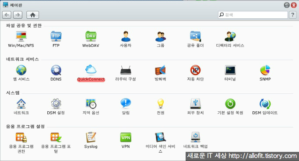Screen dimensions: 299x161
Task: Return to control panel home
Action: [x=32, y=15]
